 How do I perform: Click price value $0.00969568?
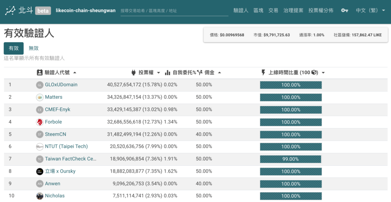click(232, 35)
